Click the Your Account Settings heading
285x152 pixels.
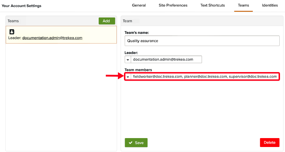point(21,6)
